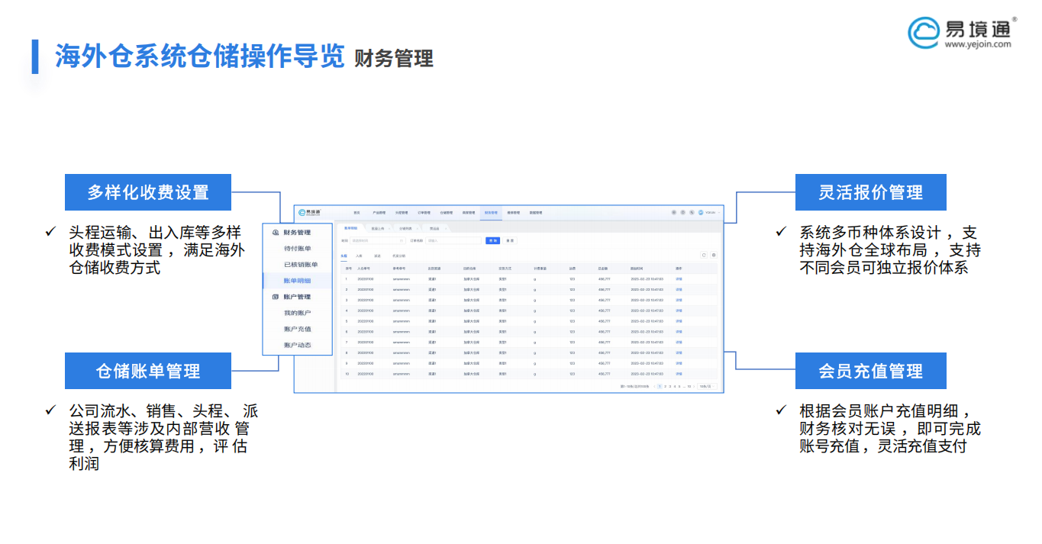Click the blue YOXUN user avatar

(x=701, y=212)
